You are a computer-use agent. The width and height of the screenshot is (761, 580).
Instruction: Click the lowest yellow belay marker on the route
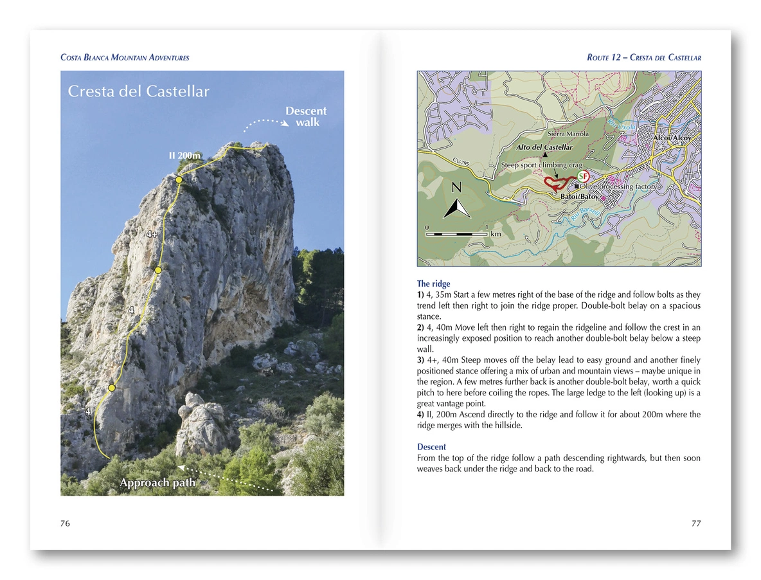(112, 388)
